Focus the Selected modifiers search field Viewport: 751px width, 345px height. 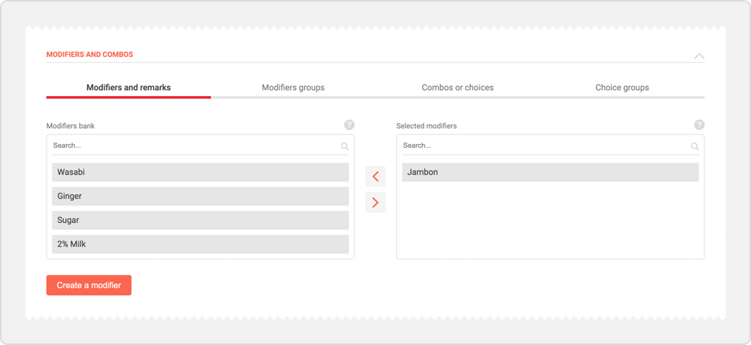pos(541,145)
